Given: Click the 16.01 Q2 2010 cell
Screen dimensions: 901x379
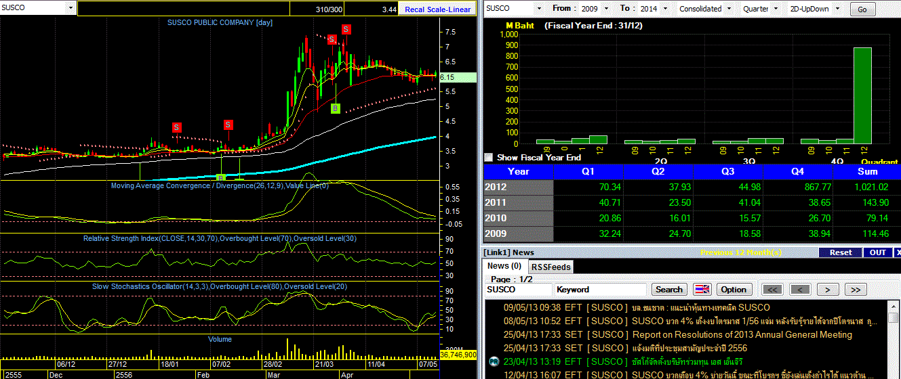Looking at the screenshot, I should click(x=659, y=218).
